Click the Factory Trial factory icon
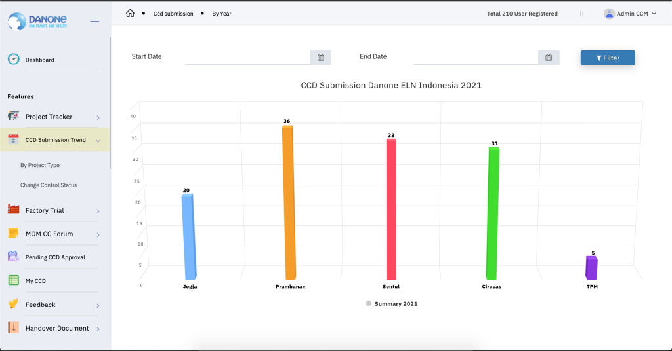672x351 pixels. 13,209
